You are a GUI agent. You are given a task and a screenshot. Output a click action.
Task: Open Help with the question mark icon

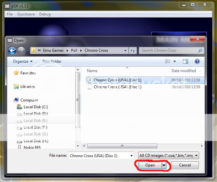(197, 61)
